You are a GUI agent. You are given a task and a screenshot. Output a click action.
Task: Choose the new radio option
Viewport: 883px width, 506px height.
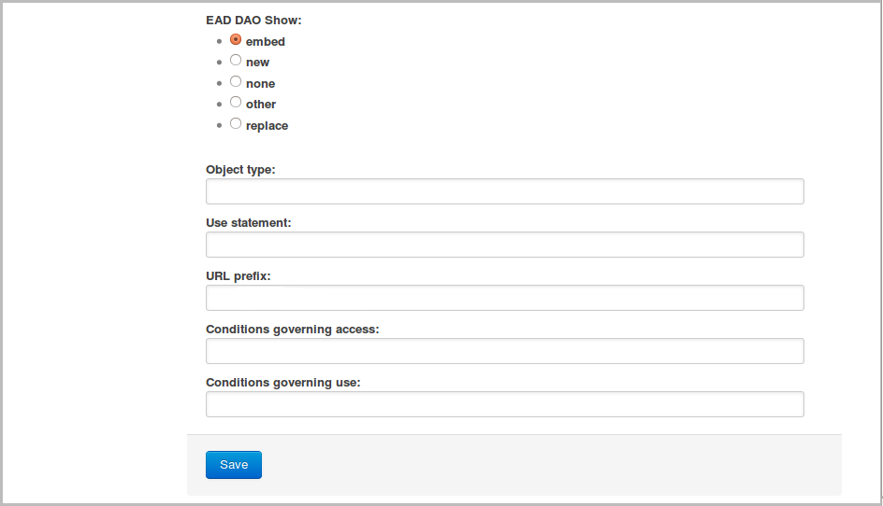[236, 61]
